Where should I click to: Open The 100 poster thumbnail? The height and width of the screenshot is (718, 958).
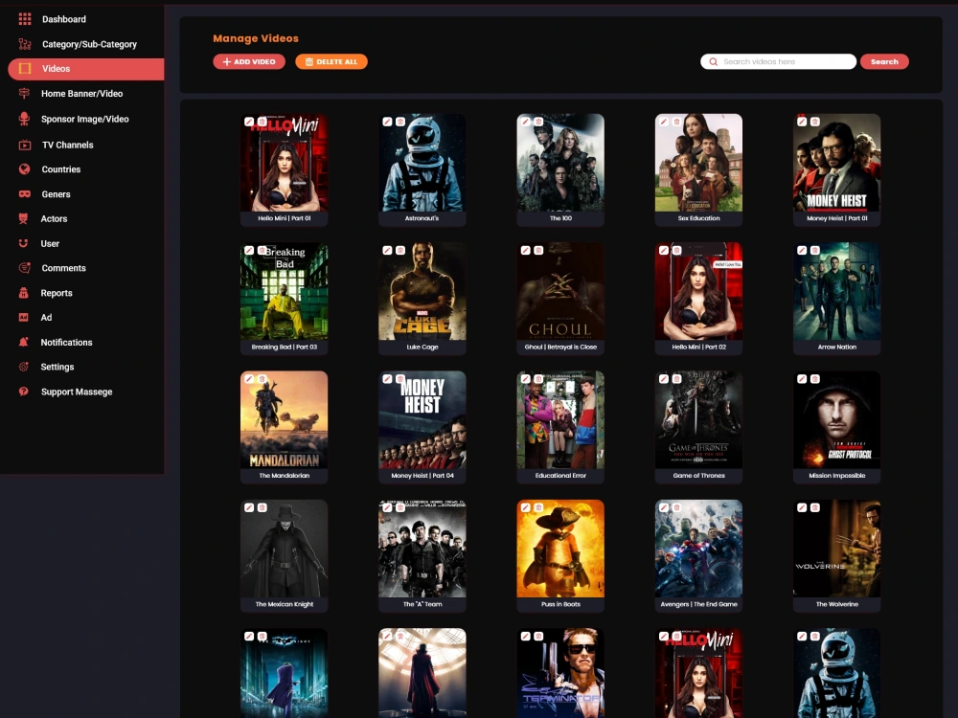(560, 163)
